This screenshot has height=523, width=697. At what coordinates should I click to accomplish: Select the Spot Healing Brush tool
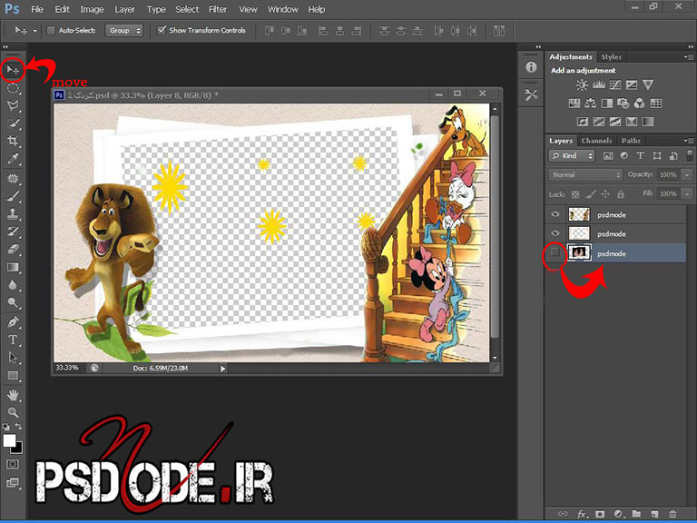[13, 179]
